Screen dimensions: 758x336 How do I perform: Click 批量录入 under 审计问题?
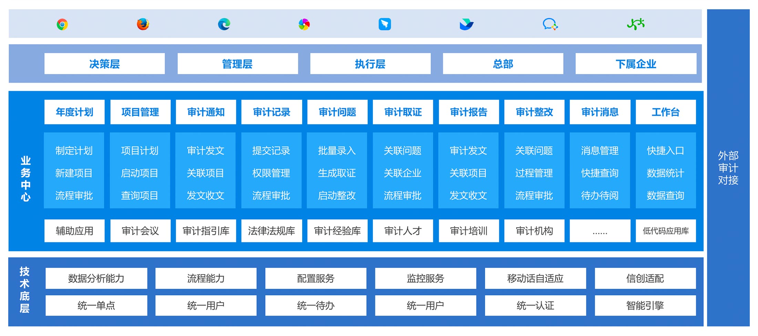click(337, 150)
